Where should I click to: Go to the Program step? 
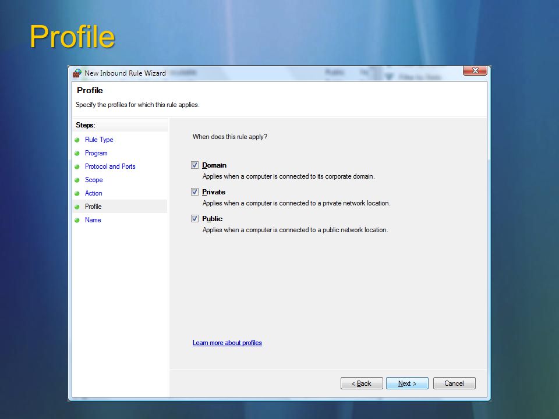pyautogui.click(x=96, y=153)
